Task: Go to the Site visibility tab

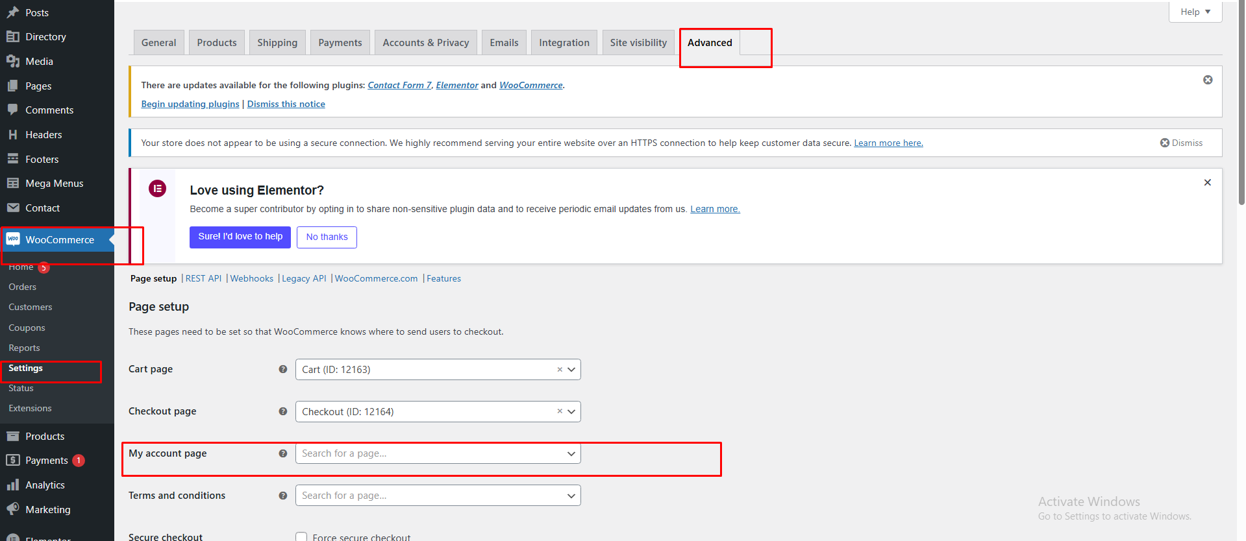Action: [x=638, y=43]
